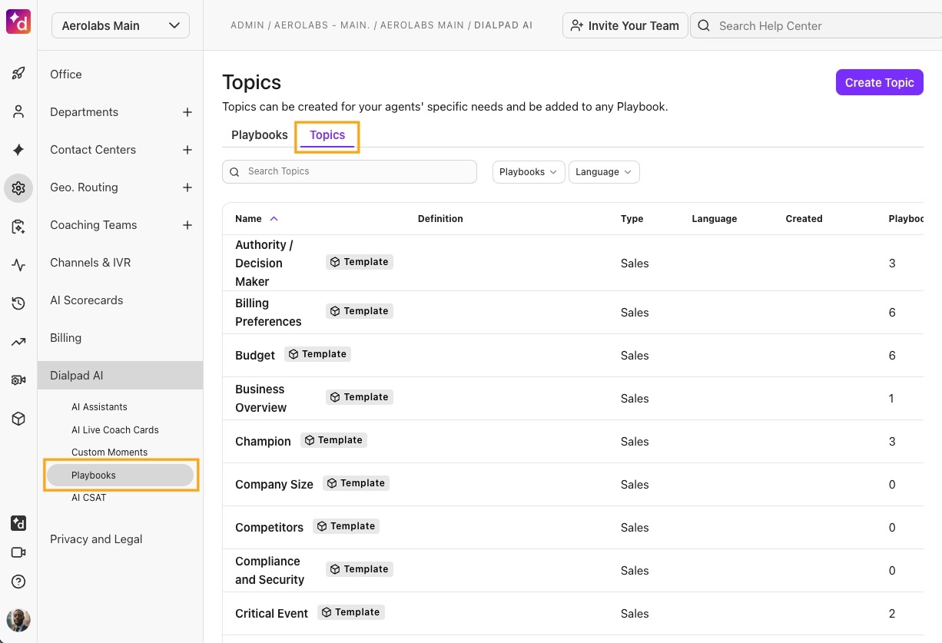942x643 pixels.
Task: Open AI Live Coach Cards submenu item
Action: (x=115, y=430)
